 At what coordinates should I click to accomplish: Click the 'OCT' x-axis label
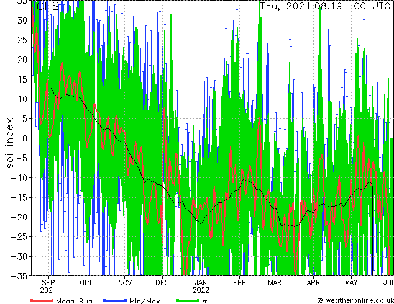[x=86, y=283]
